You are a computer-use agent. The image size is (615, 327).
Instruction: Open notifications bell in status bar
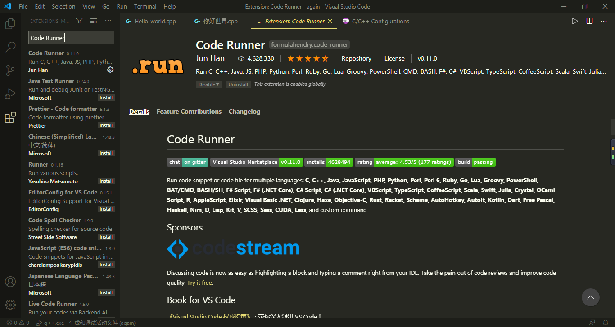pos(606,323)
